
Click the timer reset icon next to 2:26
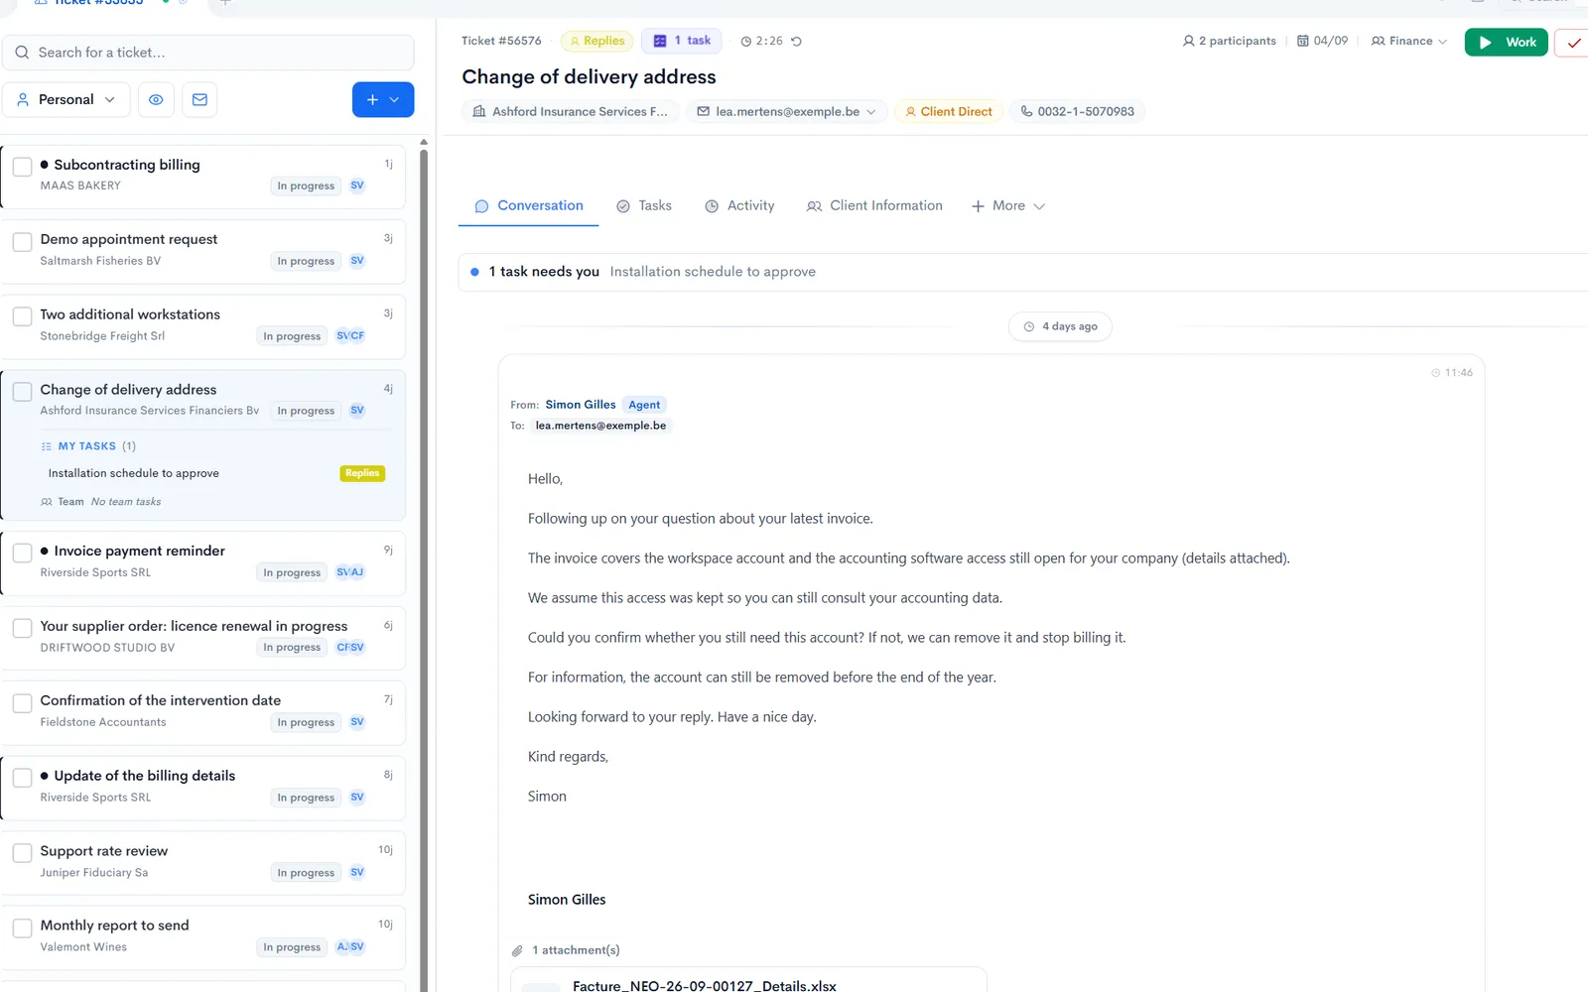[796, 42]
